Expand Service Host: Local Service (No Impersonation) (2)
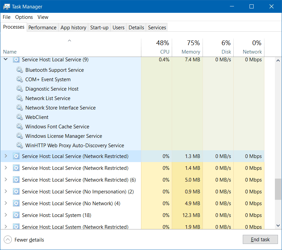The image size is (282, 250). tap(6, 192)
